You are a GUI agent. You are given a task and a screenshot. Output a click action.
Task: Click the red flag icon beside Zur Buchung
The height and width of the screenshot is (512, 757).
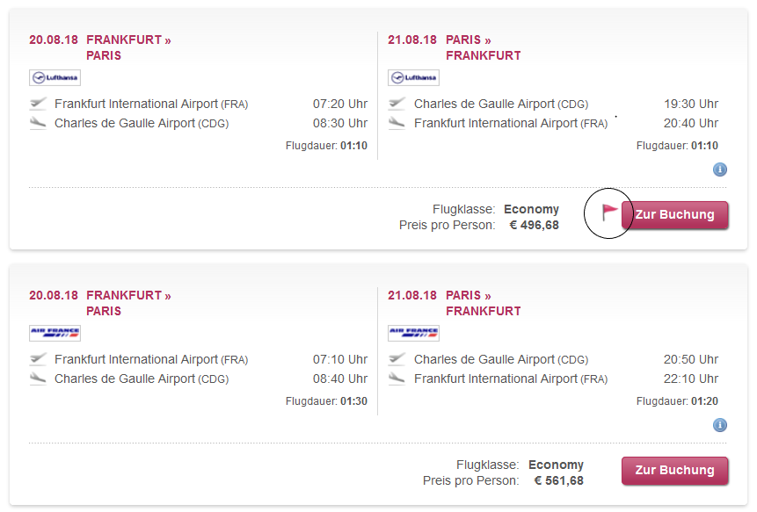(609, 212)
